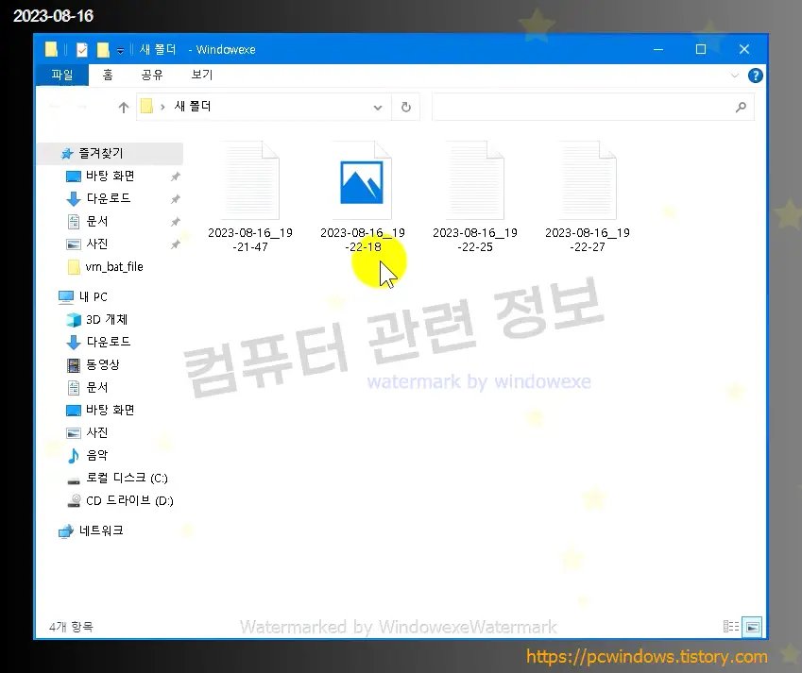
Task: Switch to the 보기 ribbon tab
Action: (201, 76)
